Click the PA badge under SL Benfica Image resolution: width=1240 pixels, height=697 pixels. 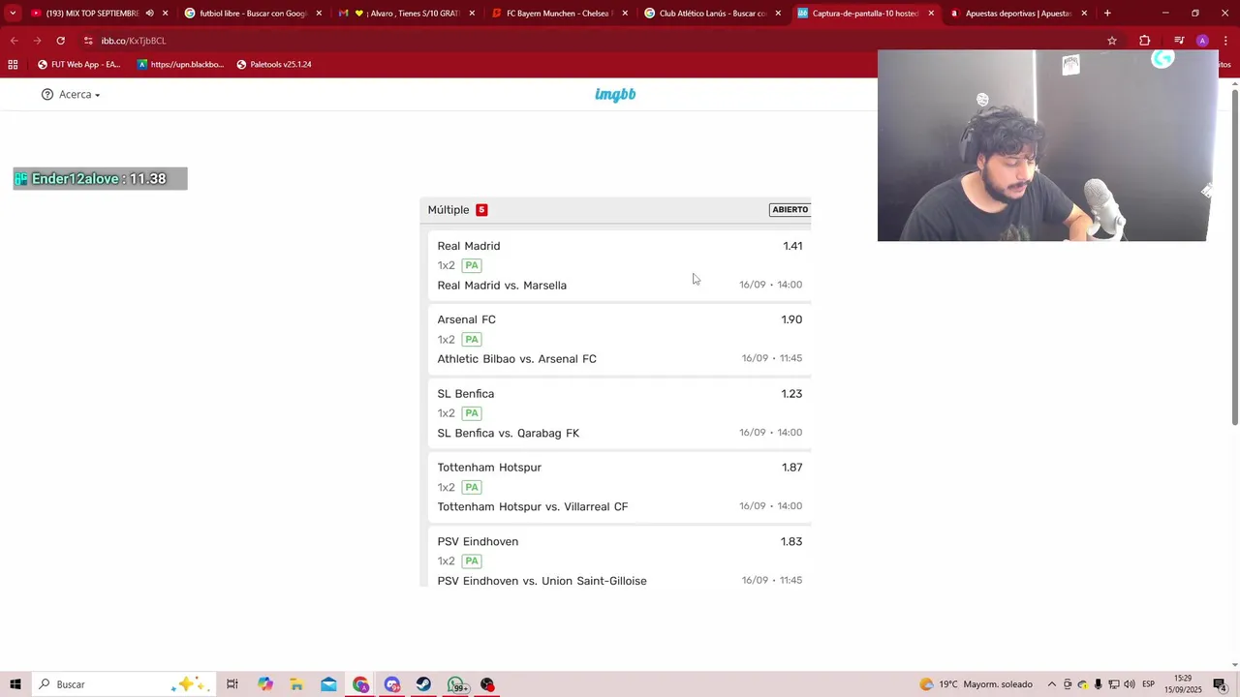[472, 413]
